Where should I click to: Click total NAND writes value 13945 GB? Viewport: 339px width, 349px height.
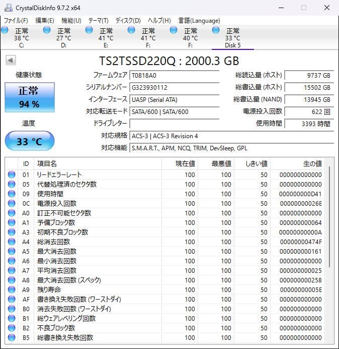[x=309, y=99]
